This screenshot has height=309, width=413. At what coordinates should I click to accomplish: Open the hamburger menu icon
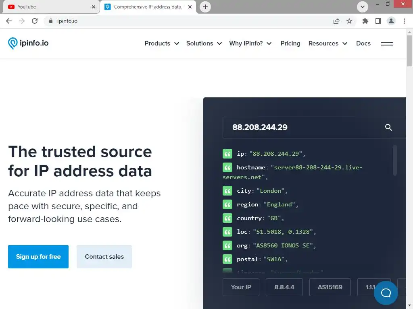(387, 43)
